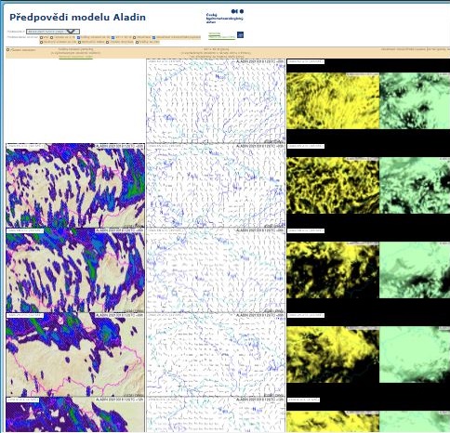
Task: Open the green link under precipitation column header
Action: click(x=75, y=57)
